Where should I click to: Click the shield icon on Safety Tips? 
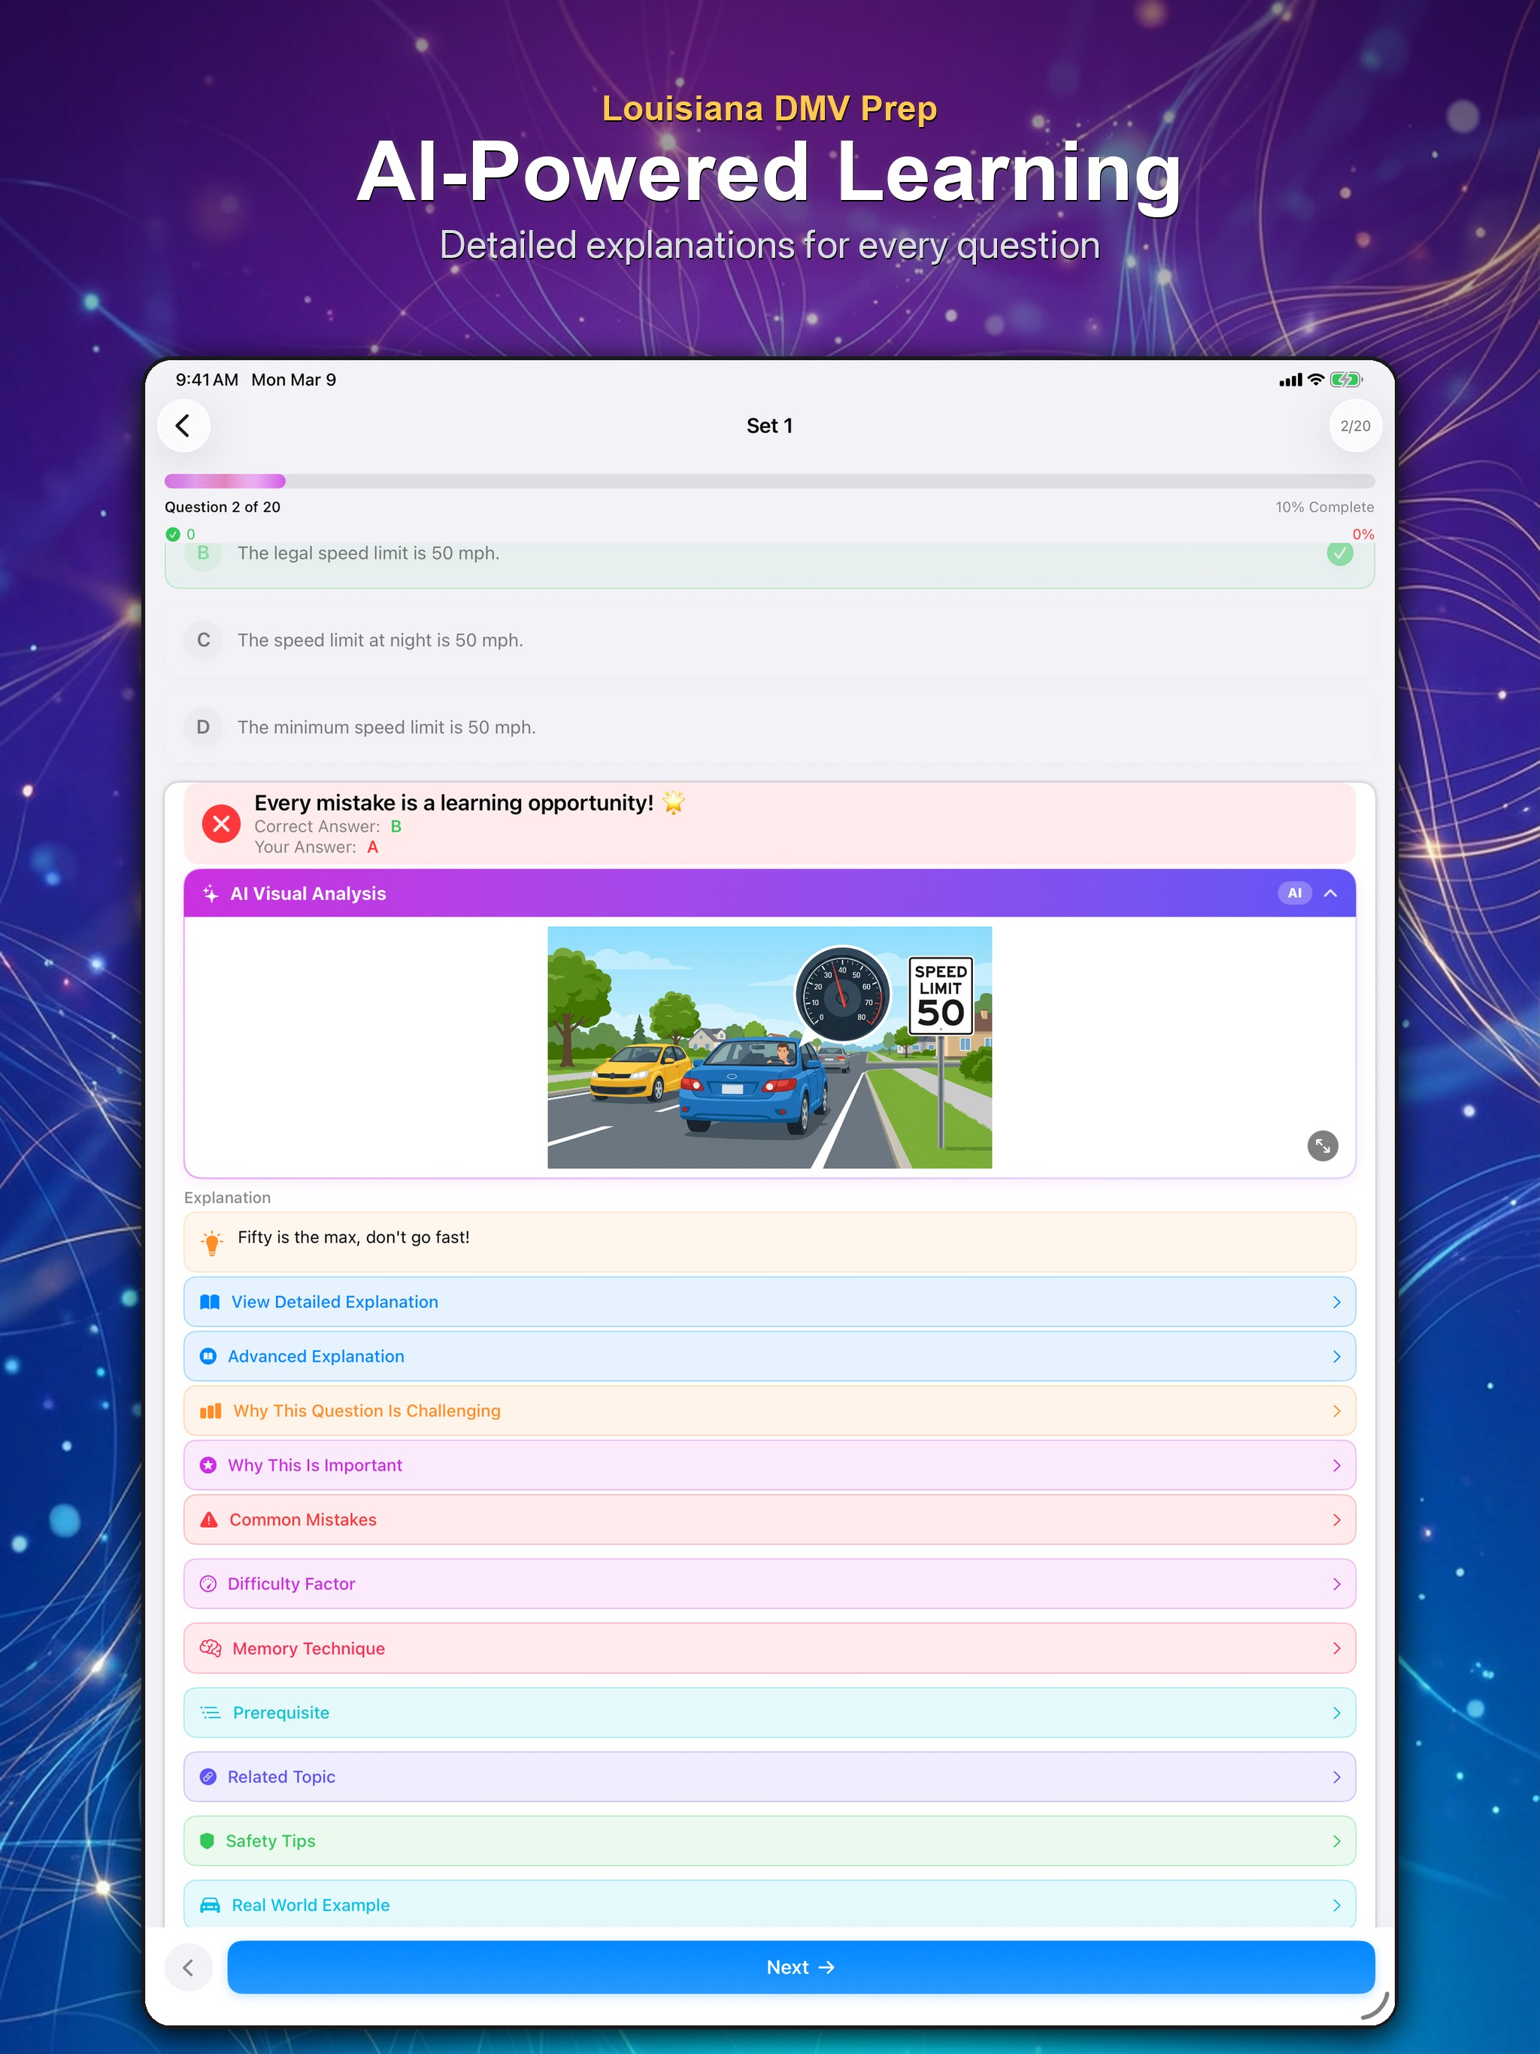coord(207,1840)
